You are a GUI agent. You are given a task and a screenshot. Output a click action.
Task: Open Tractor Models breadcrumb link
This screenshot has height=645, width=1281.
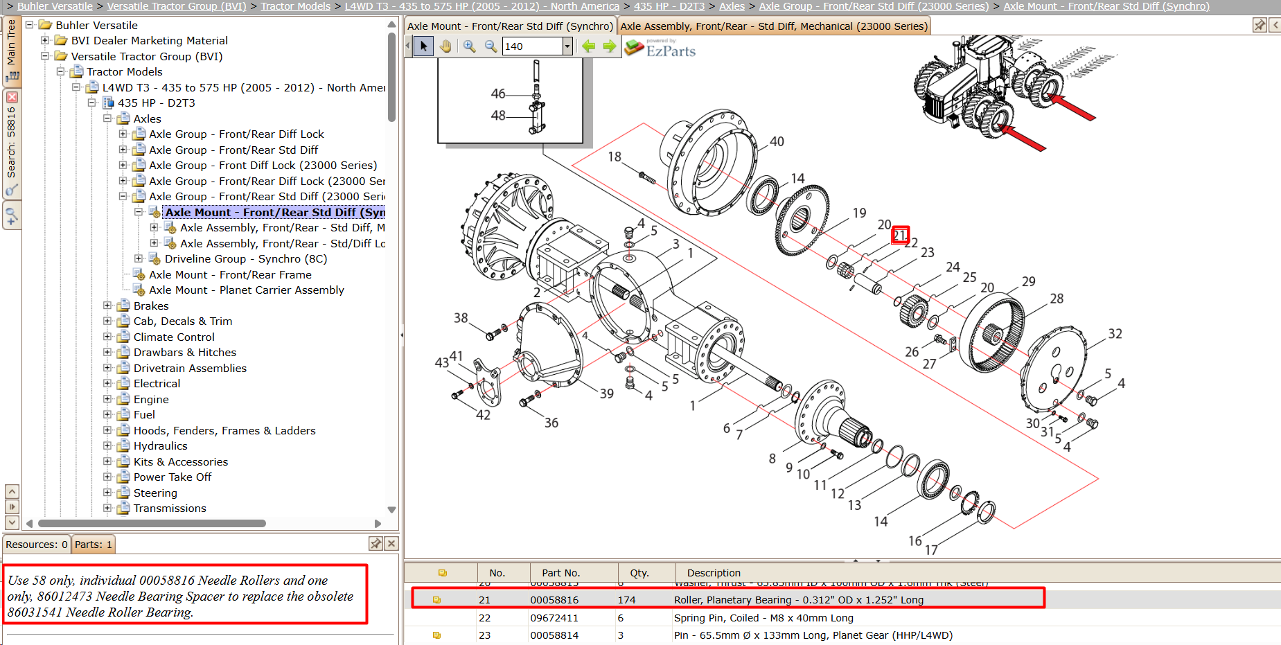tap(296, 6)
